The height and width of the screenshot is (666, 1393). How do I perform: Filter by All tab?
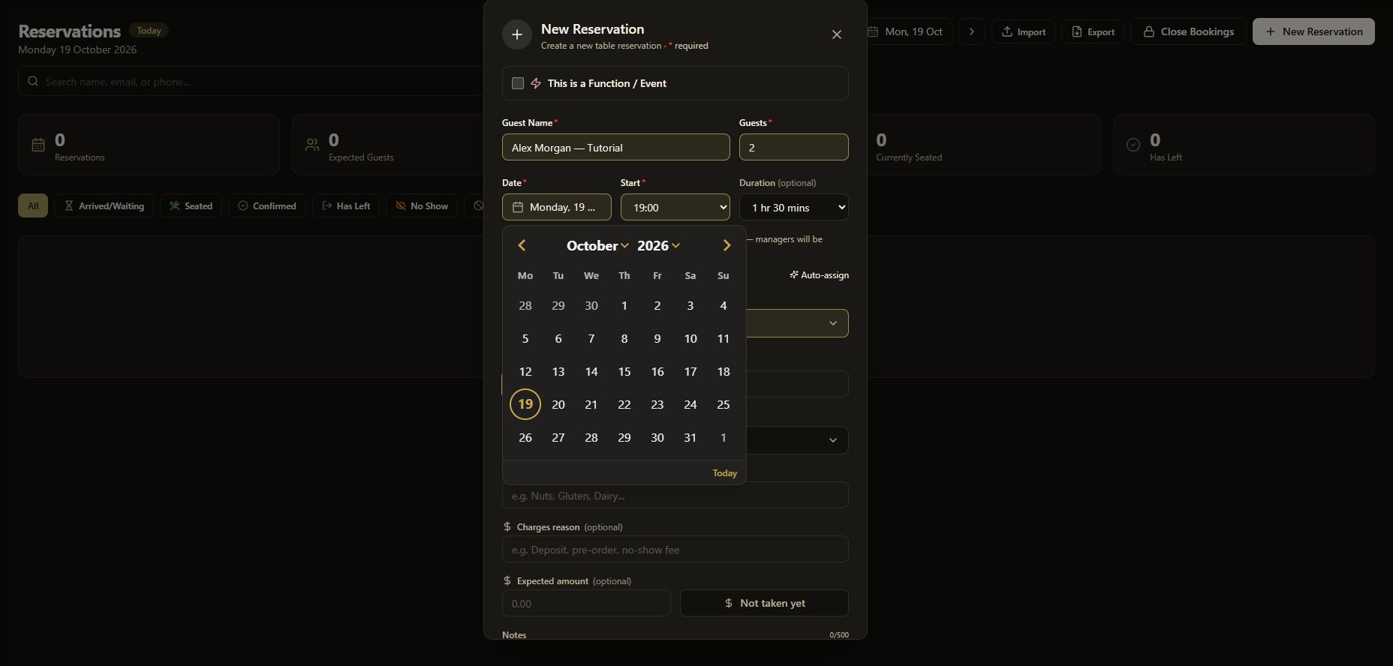point(33,205)
